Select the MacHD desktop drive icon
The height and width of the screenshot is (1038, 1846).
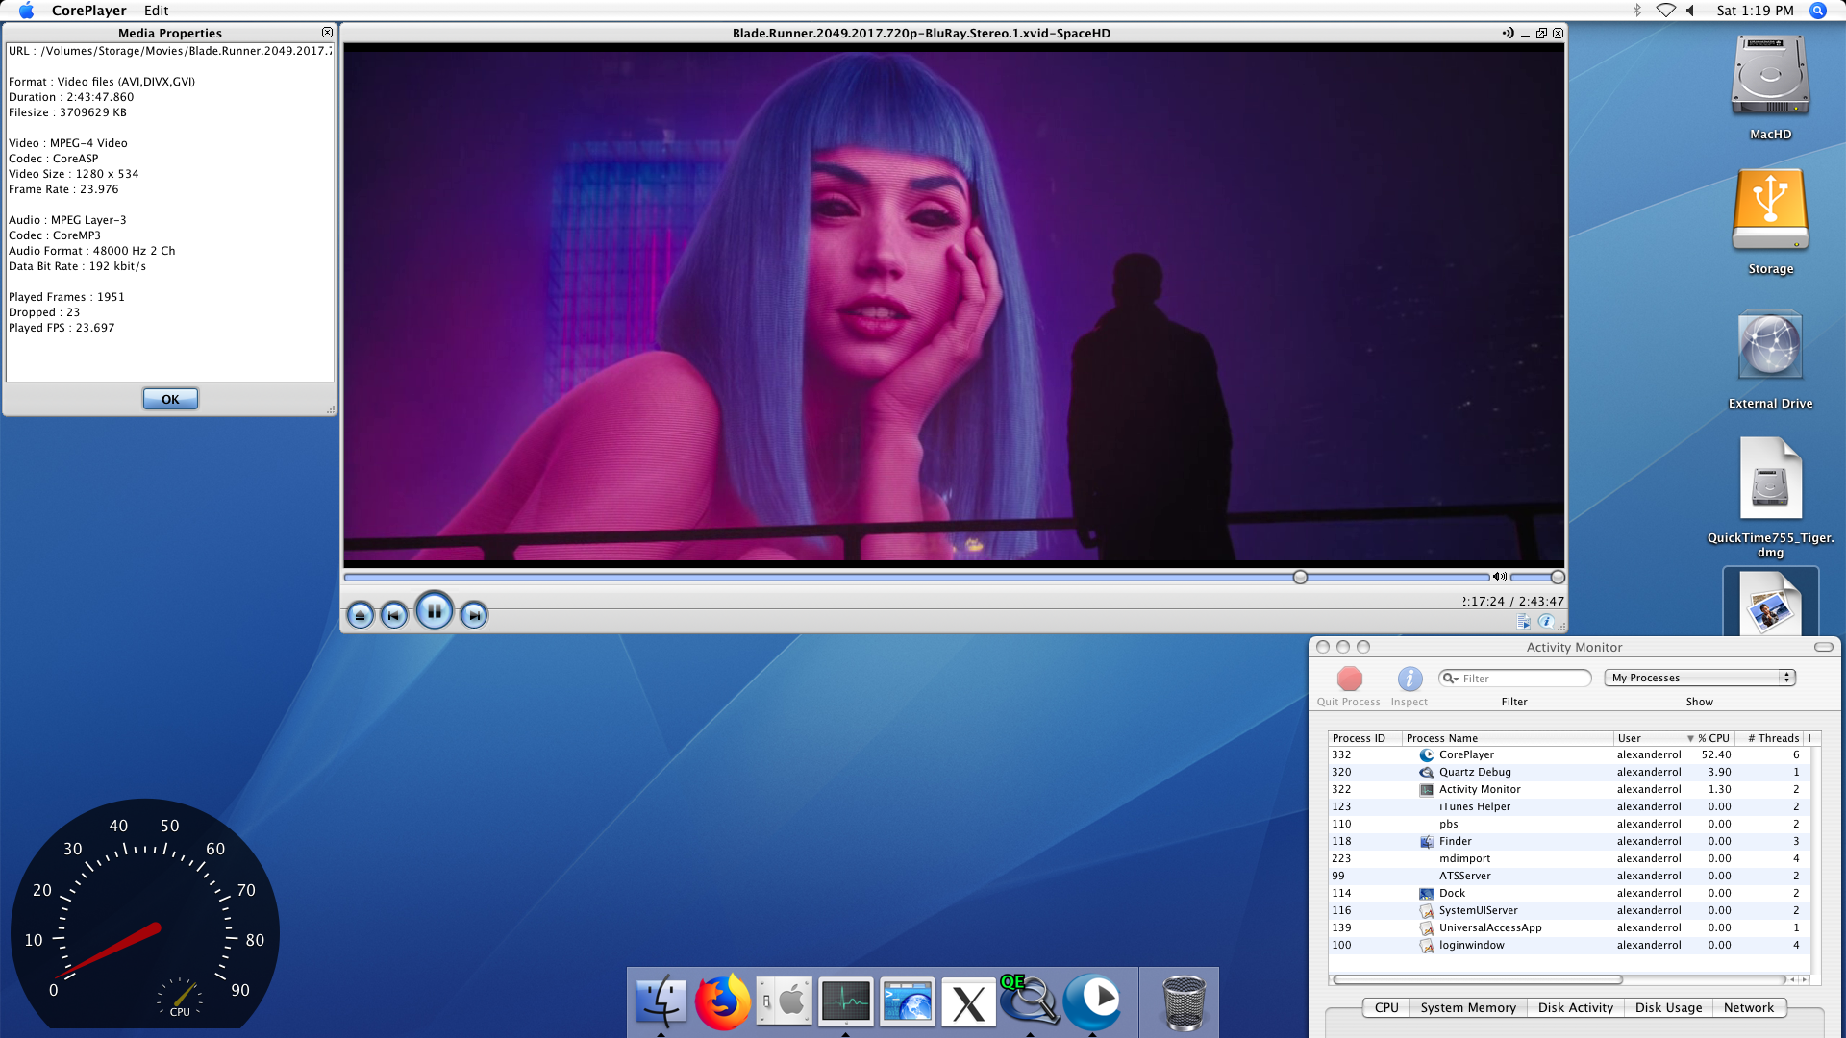coord(1770,75)
